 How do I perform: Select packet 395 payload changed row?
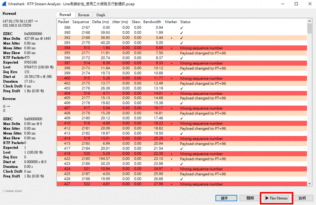coord(182,53)
